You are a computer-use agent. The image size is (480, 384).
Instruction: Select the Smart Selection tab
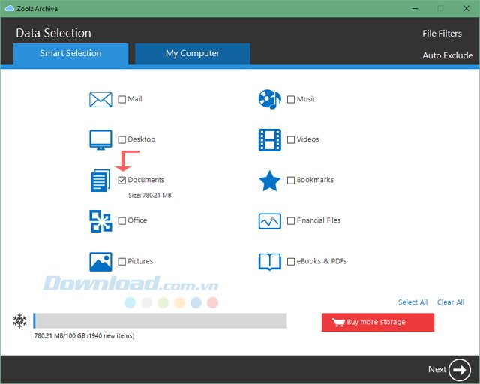(x=70, y=54)
